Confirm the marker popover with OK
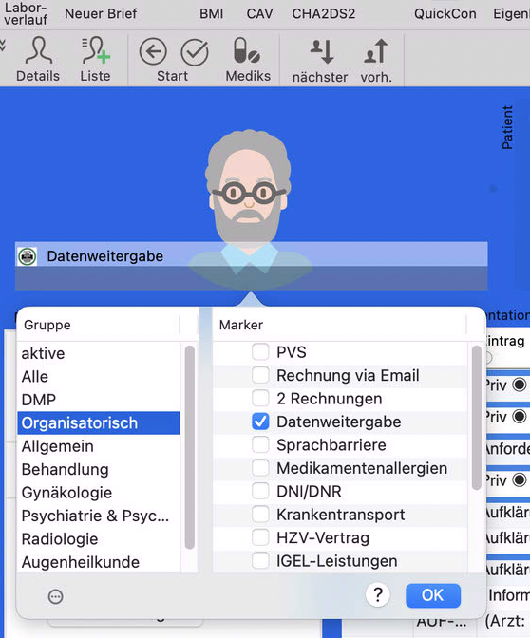This screenshot has width=530, height=638. click(x=433, y=595)
